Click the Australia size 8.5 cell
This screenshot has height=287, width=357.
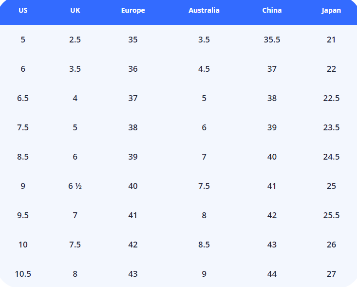click(204, 245)
